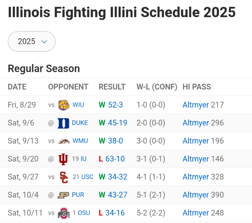This screenshot has width=252, height=223.
Task: Open the 43-27 Purdue result link
Action: pos(118,195)
